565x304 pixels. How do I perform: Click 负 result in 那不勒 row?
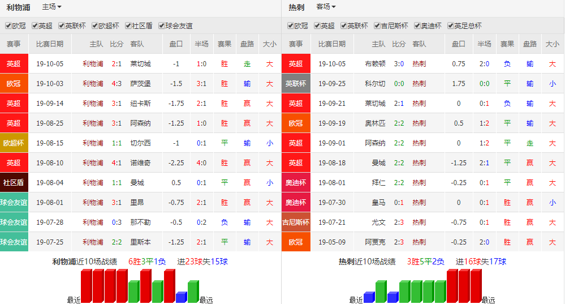pyautogui.click(x=224, y=222)
